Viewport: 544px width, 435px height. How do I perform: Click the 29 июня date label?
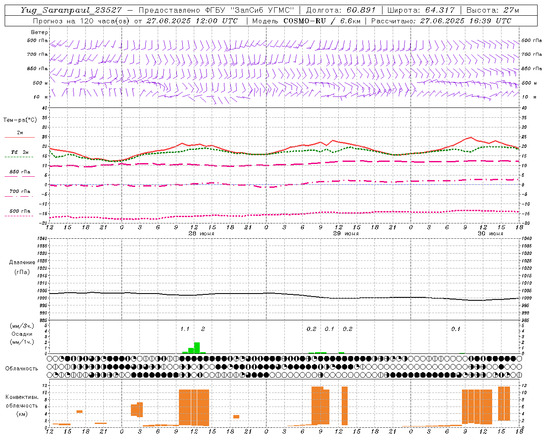click(x=346, y=234)
